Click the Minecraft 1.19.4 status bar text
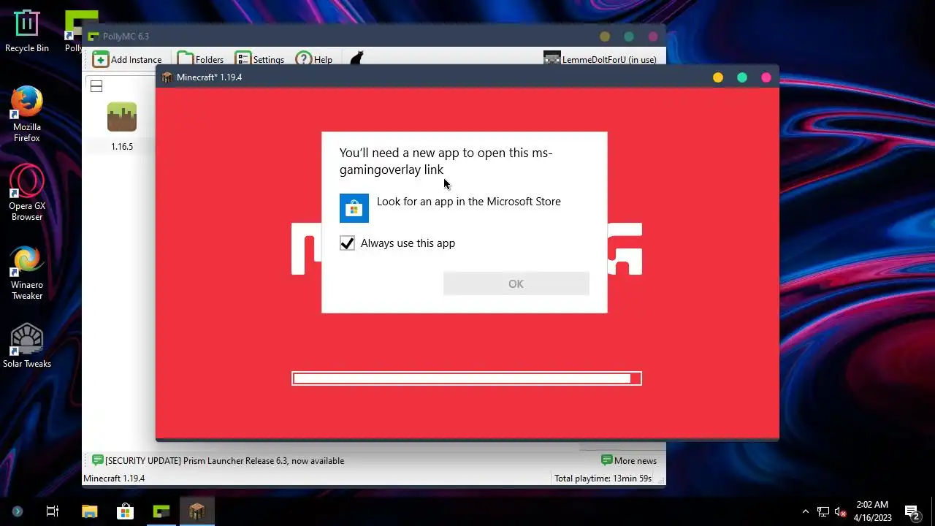Screen dimensions: 935x526 pos(114,479)
